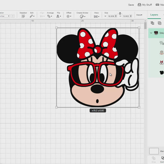Viewport: 164px width, 164px height.
Task: Open the Arrange options
Action: tap(49, 16)
